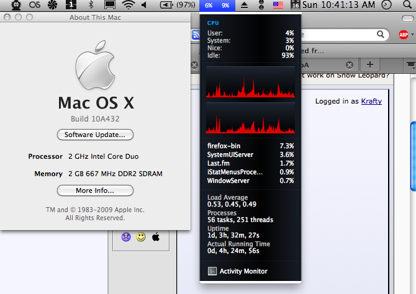Click the upper CPU core history graph
Viewport: 416px width, 294px height.
250,82
